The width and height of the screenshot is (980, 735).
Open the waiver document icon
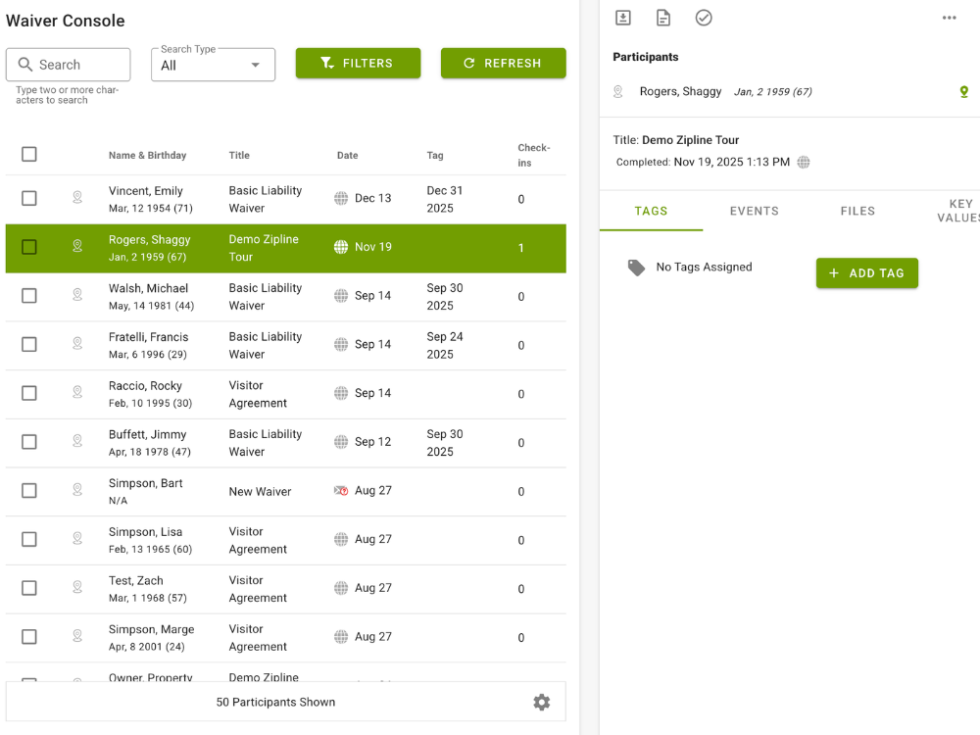pyautogui.click(x=663, y=18)
